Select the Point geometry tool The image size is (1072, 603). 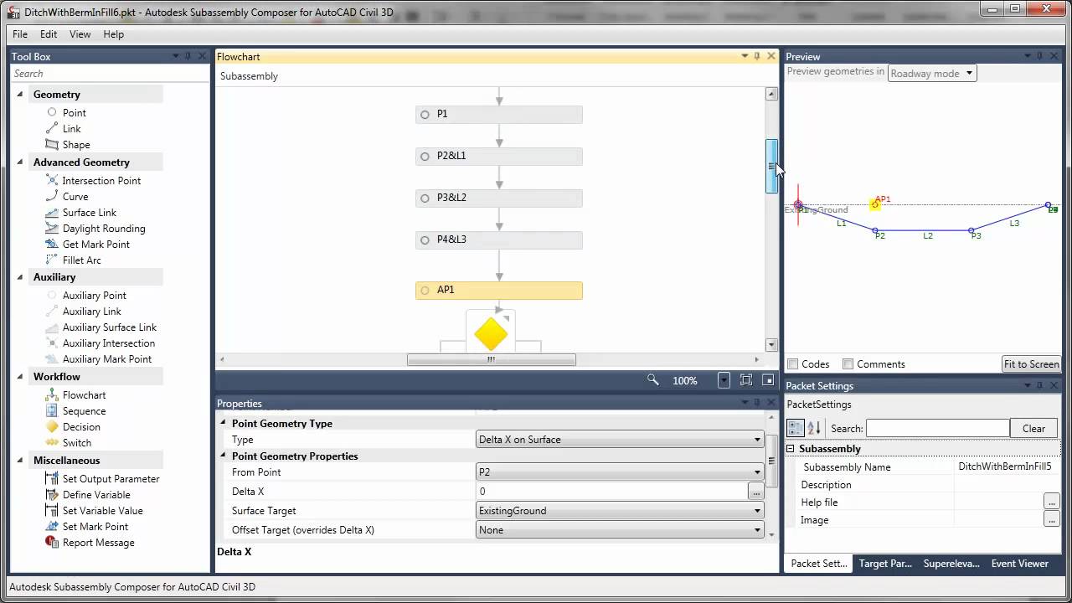tap(66, 112)
